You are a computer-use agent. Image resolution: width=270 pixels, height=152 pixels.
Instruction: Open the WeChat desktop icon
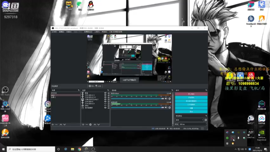click(80, 6)
